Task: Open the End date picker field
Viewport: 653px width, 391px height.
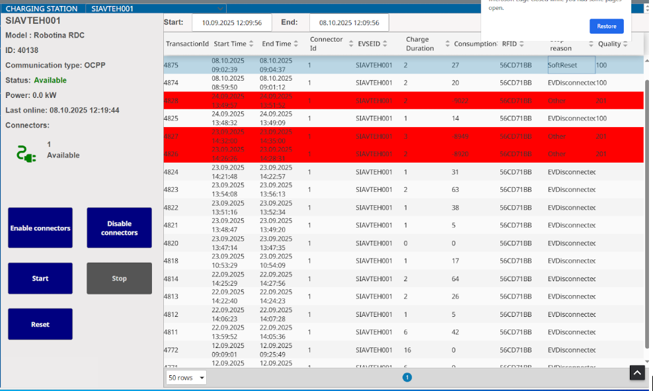Action: point(349,22)
